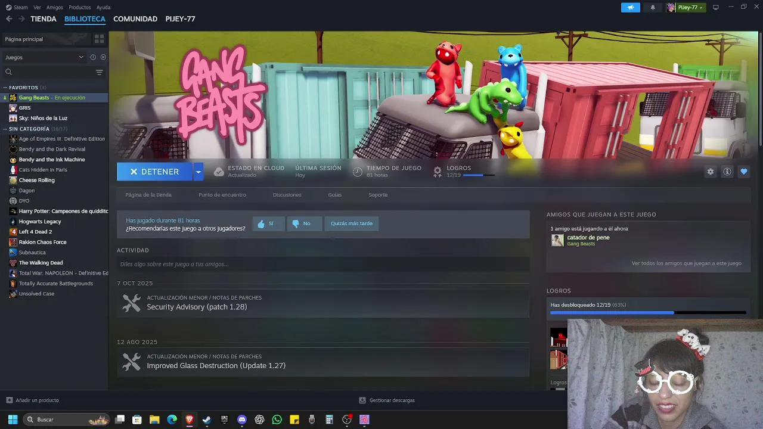Screen dimensions: 763x429
Task: Click Quizás más tarde
Action: (352, 223)
